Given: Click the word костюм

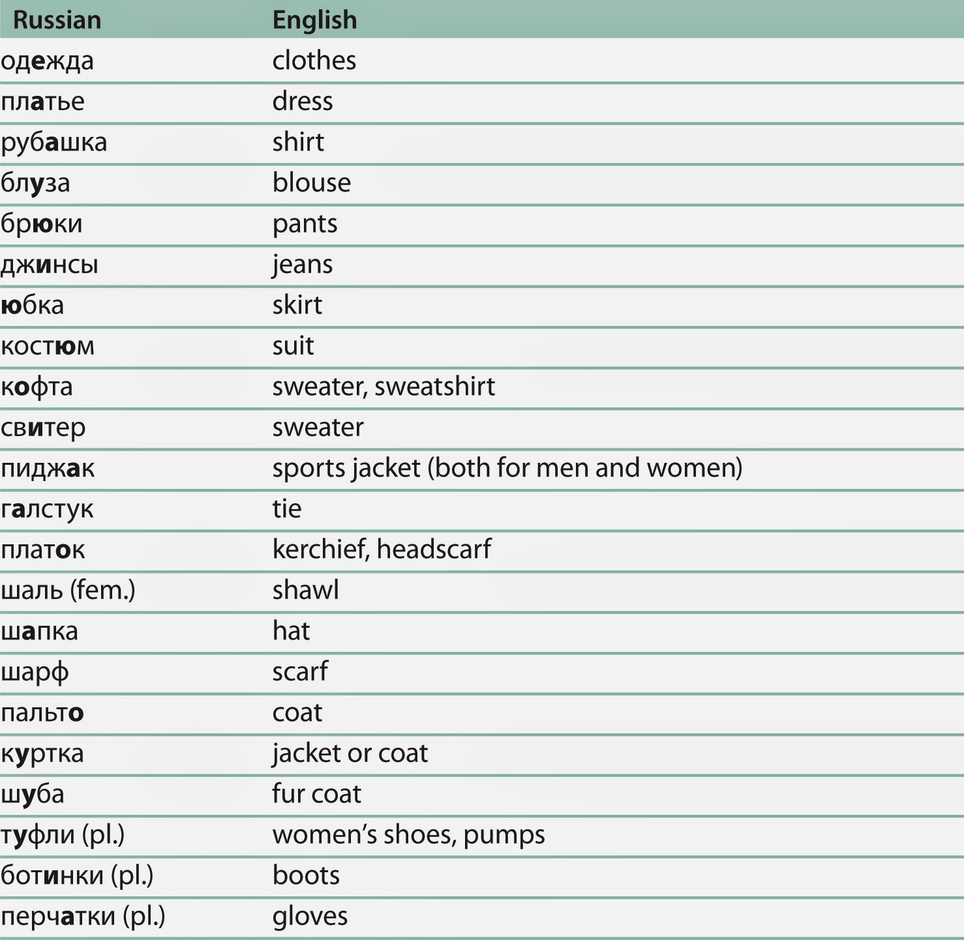Looking at the screenshot, I should [48, 345].
